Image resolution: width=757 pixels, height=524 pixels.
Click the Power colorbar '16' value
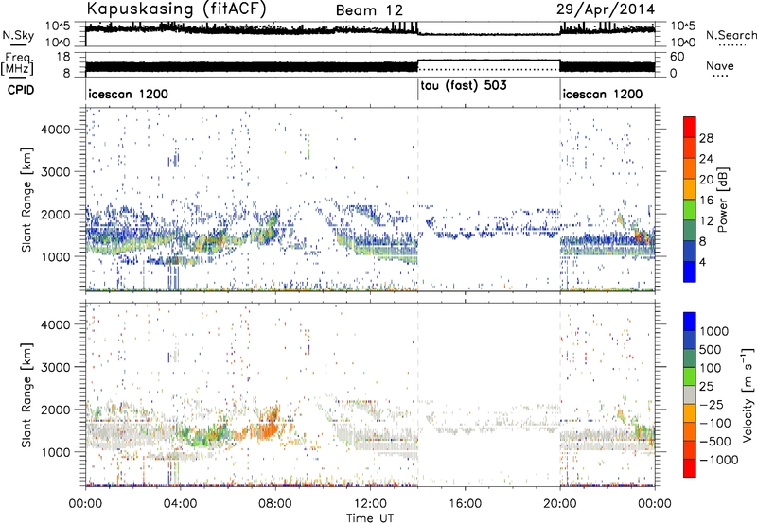pyautogui.click(x=706, y=201)
